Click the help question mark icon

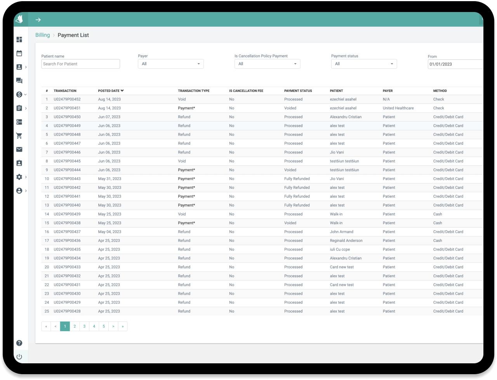[19, 343]
